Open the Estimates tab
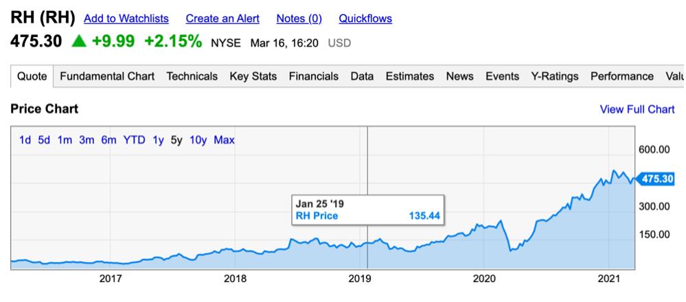686x302 pixels. click(410, 76)
